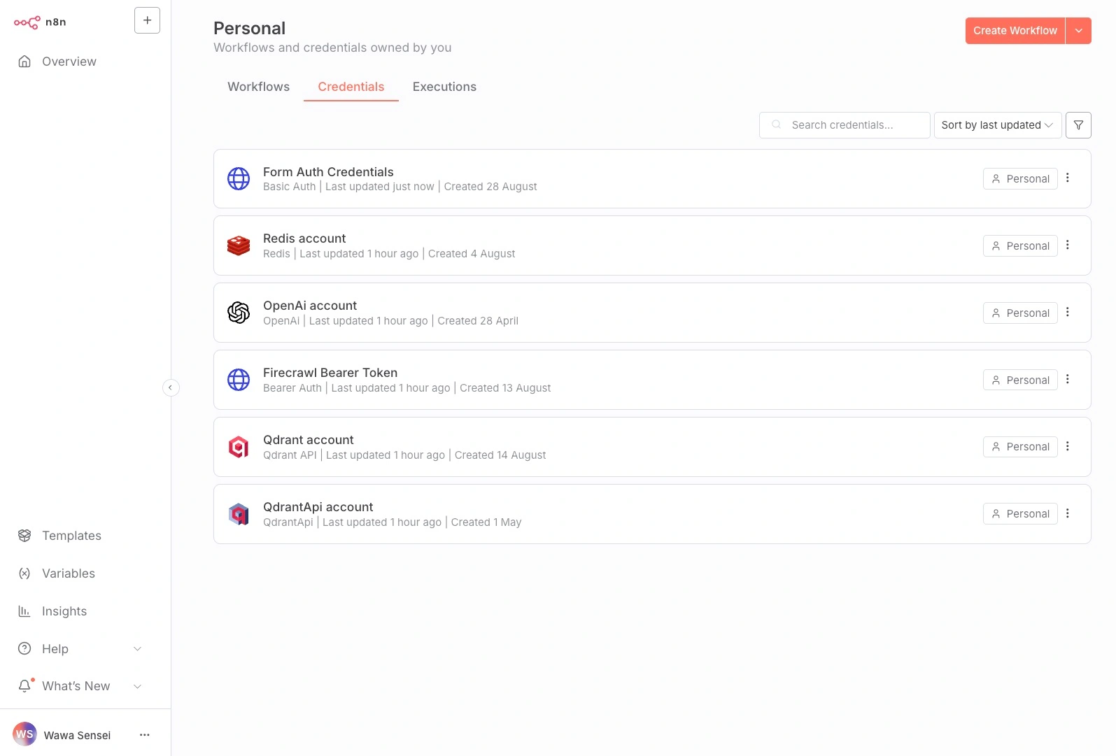The image size is (1116, 756).
Task: Collapse the sidebar with the arrow toggle
Action: point(171,387)
